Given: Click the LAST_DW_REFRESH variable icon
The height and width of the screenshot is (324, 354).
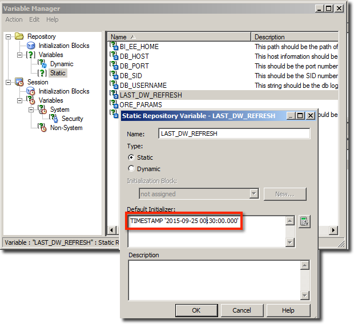Looking at the screenshot, I should coord(114,95).
